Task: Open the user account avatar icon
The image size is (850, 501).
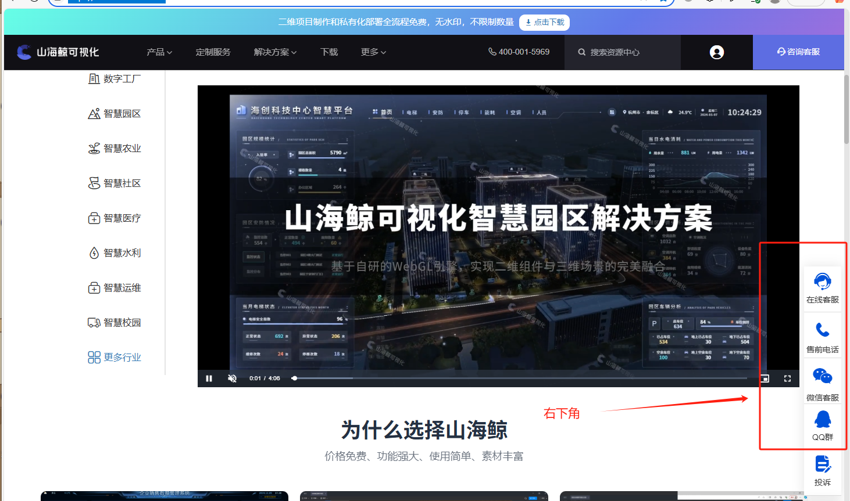Action: coord(717,52)
